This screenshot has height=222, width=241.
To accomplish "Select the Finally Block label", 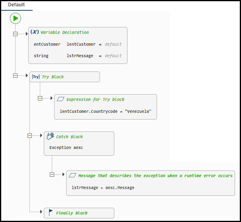I will tap(72, 213).
